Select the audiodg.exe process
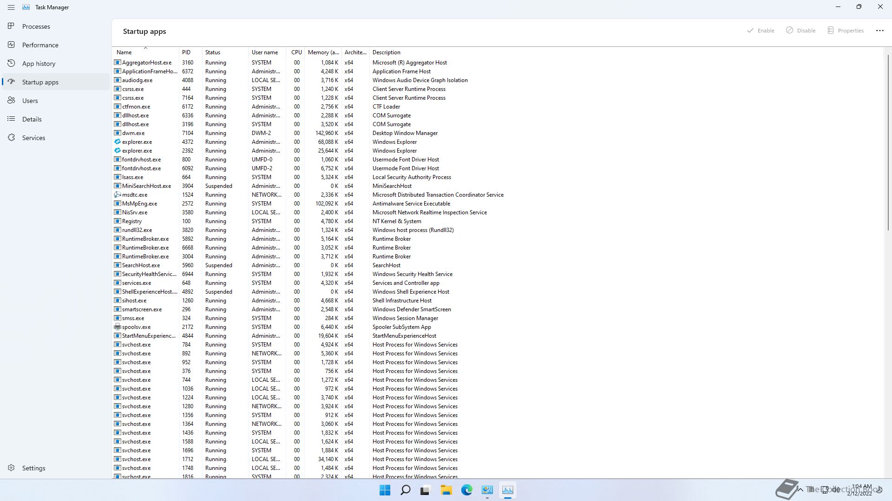892x501 pixels. [x=498, y=80]
